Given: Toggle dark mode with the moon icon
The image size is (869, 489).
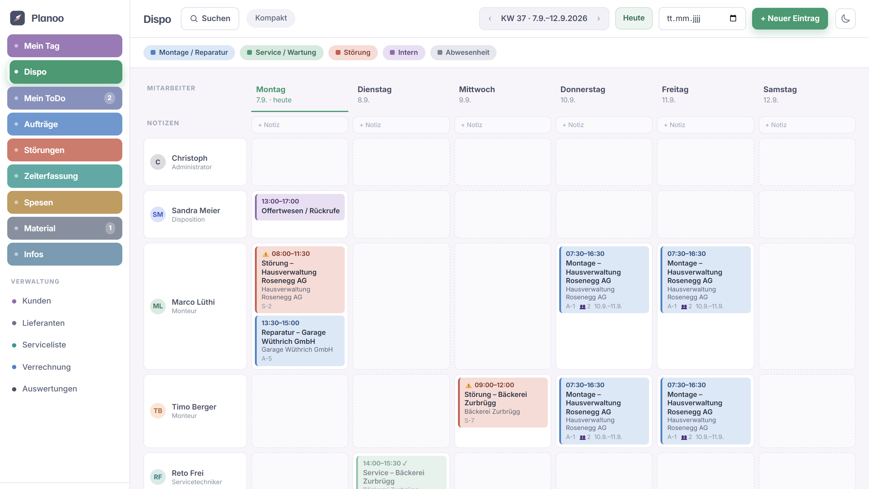Looking at the screenshot, I should click(x=845, y=18).
